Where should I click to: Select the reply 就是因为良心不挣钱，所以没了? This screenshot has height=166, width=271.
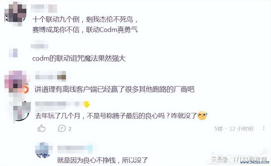click(102, 160)
